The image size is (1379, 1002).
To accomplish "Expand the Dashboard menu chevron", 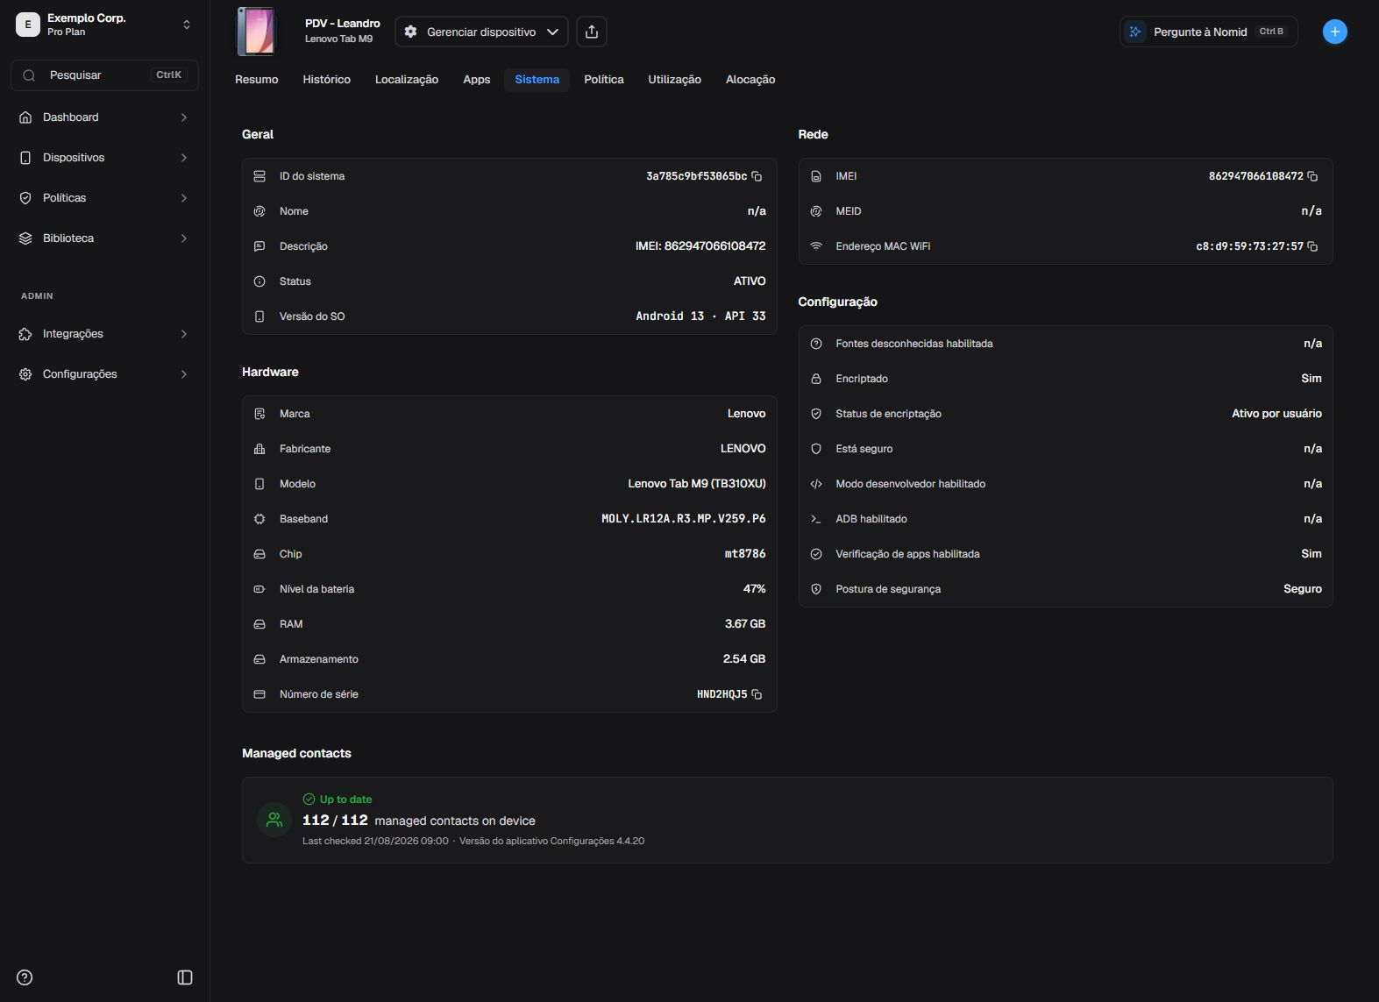I will pyautogui.click(x=184, y=117).
